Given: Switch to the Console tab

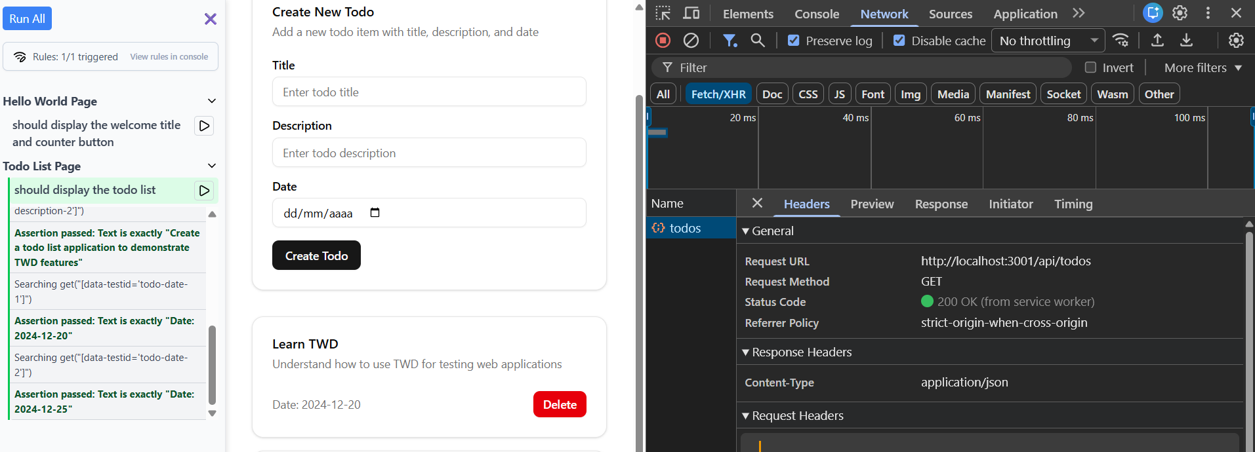Looking at the screenshot, I should point(817,14).
